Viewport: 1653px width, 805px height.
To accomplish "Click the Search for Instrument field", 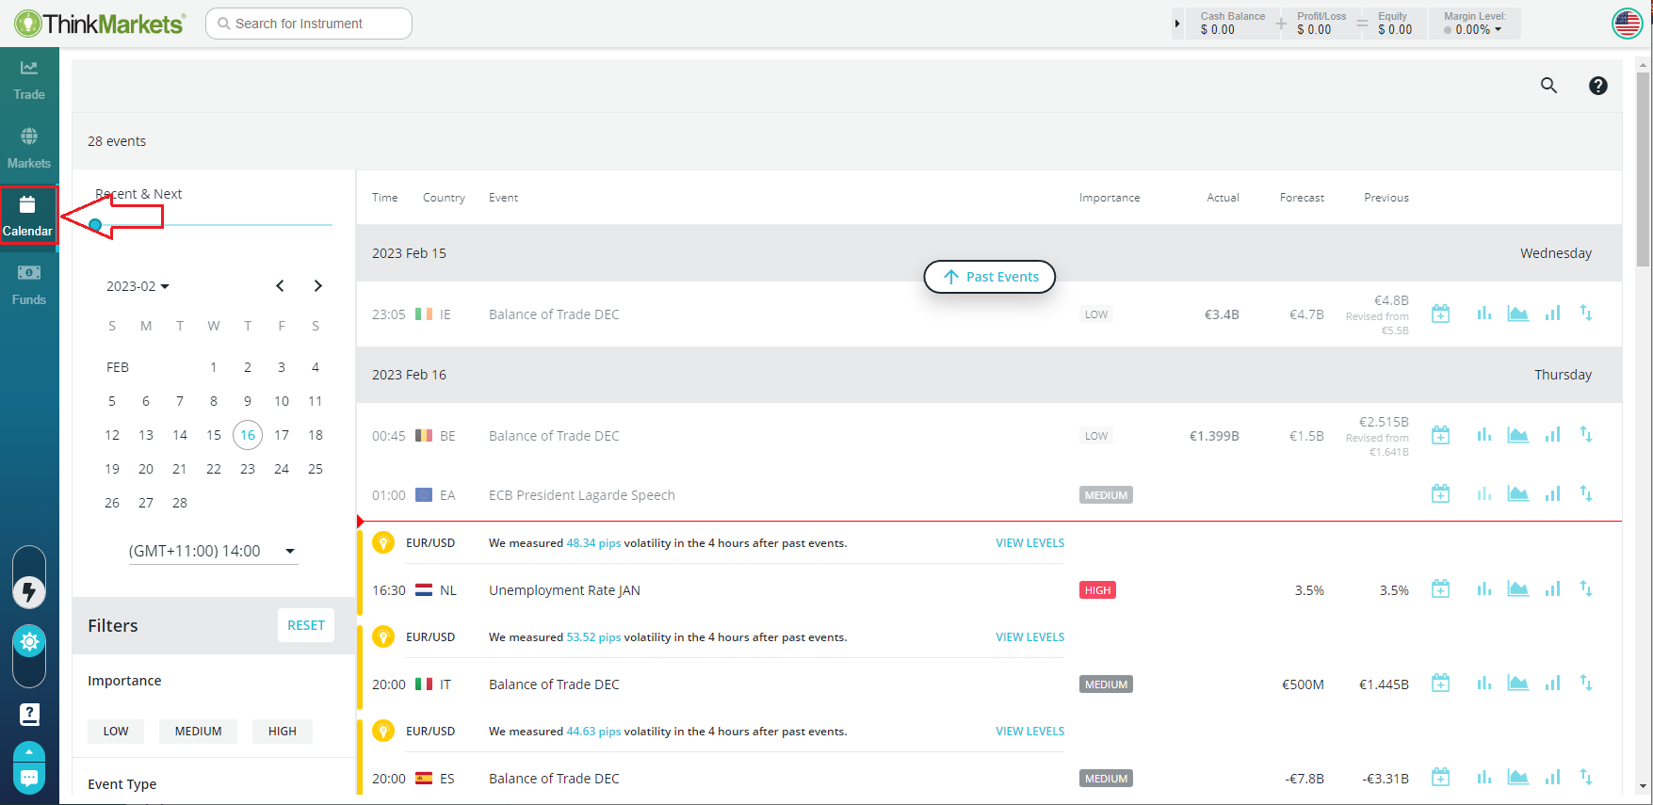I will pos(309,24).
